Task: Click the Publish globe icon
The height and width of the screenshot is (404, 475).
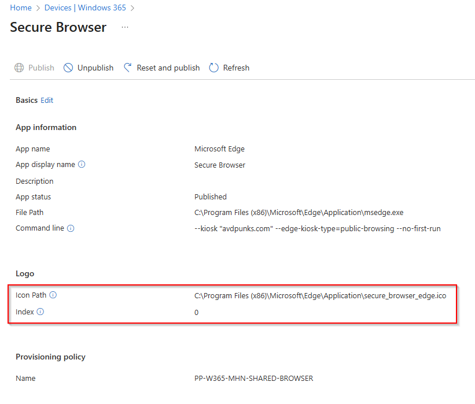Action: [20, 68]
